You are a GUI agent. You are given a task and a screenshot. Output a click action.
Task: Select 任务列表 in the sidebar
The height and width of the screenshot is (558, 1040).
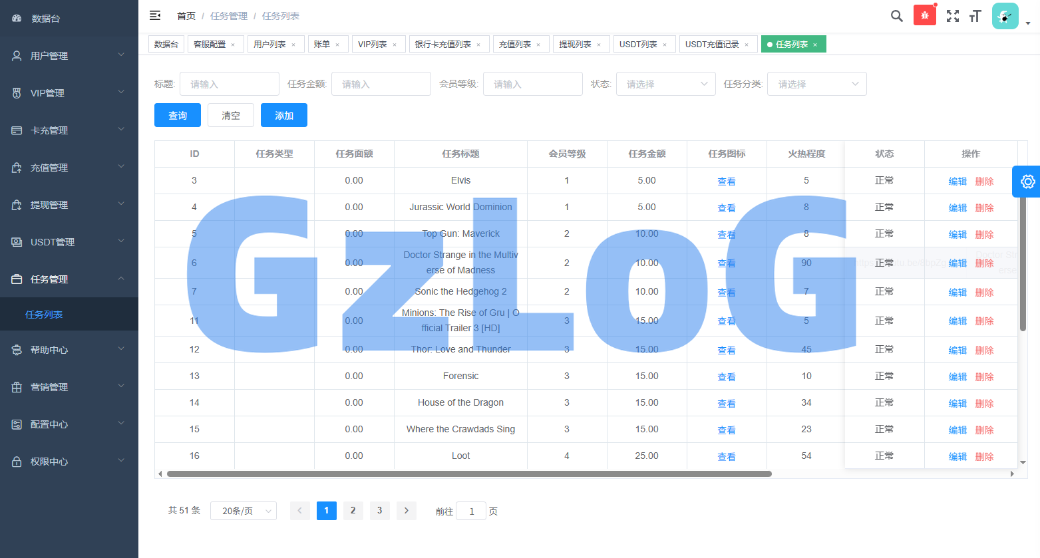(x=44, y=315)
